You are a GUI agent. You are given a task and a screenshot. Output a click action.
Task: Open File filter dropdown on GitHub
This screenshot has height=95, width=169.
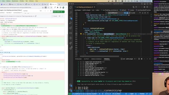pos(9,13)
